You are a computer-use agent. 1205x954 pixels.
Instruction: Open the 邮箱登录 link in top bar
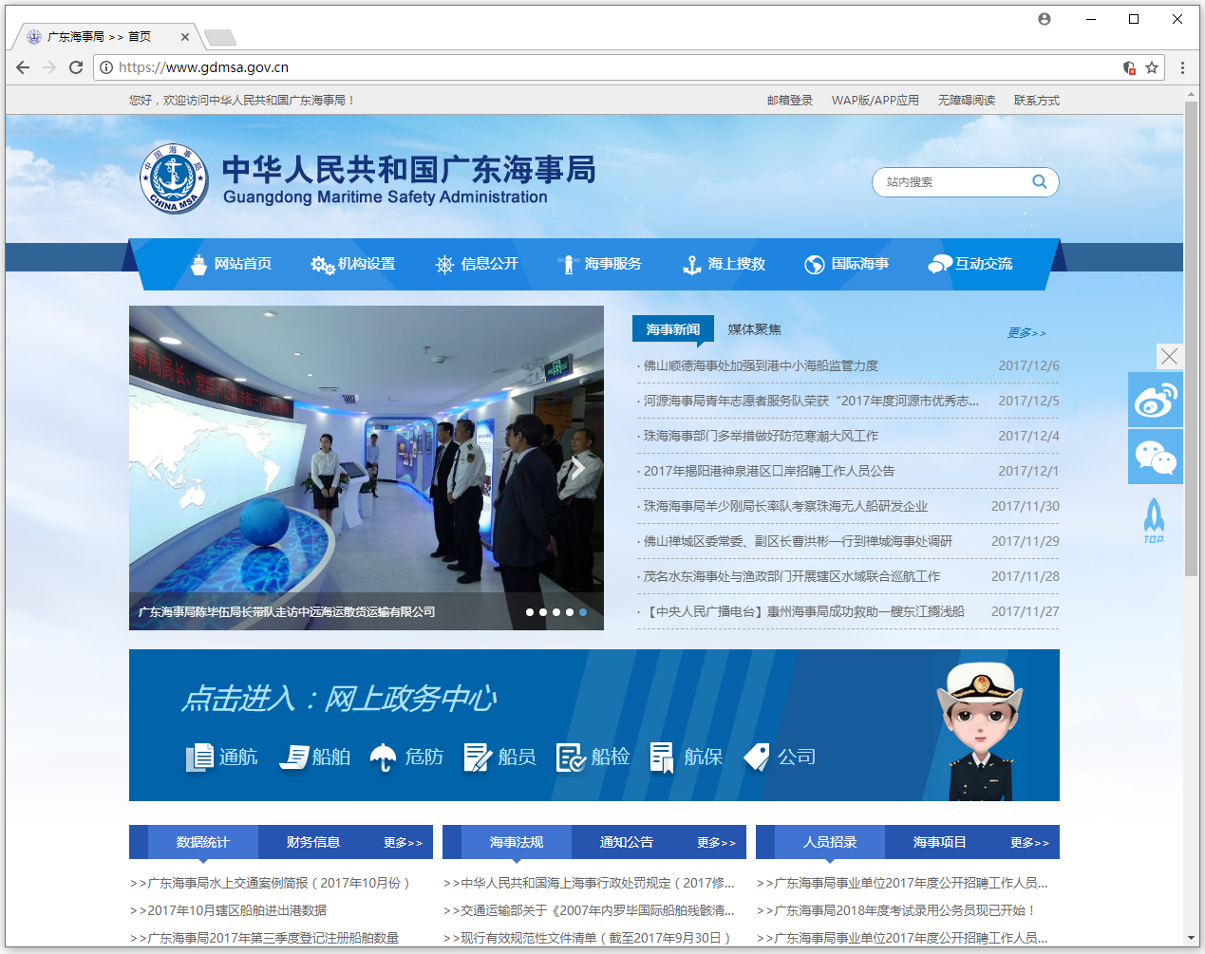coord(789,100)
